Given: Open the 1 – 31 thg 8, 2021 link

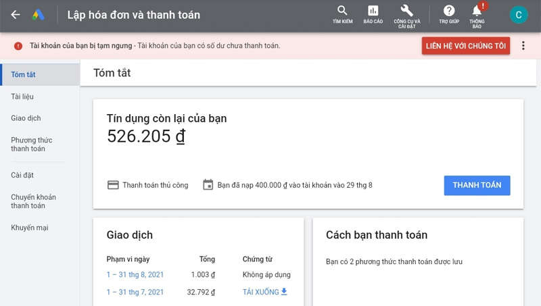Looking at the screenshot, I should pyautogui.click(x=135, y=275).
